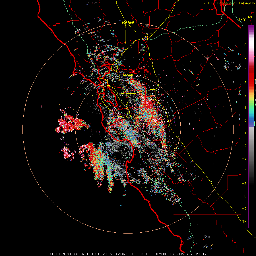
Task: Click the 4 value on the color scale
Action: [245, 70]
